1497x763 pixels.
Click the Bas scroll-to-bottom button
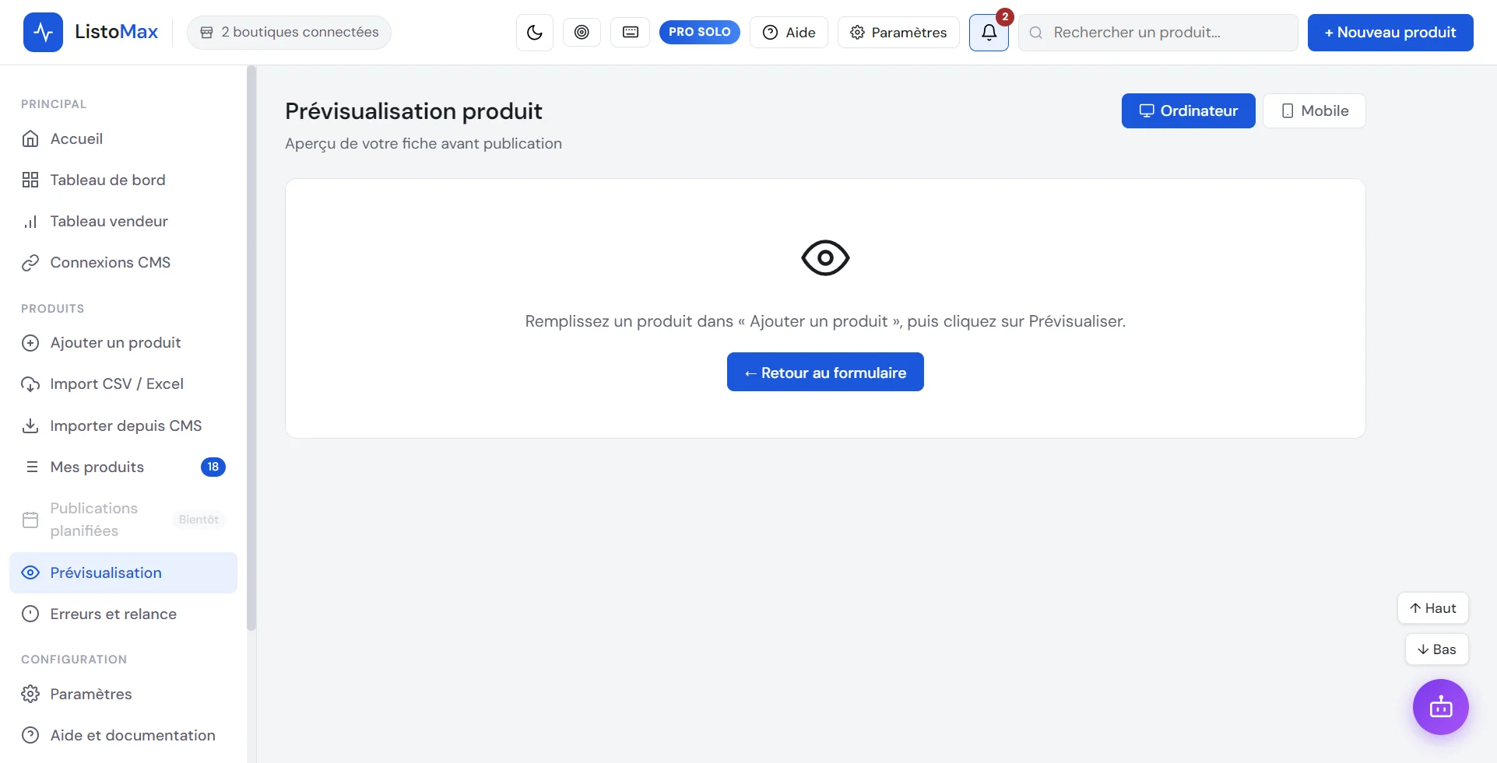1436,649
